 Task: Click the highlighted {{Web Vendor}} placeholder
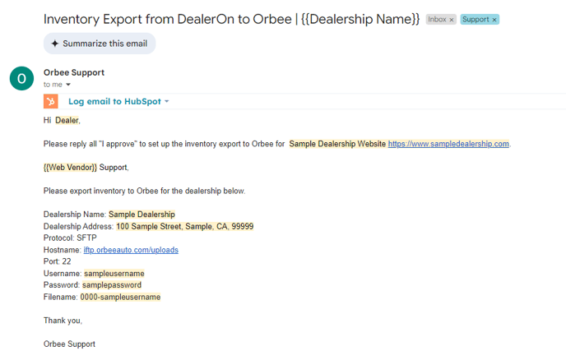[x=71, y=168]
